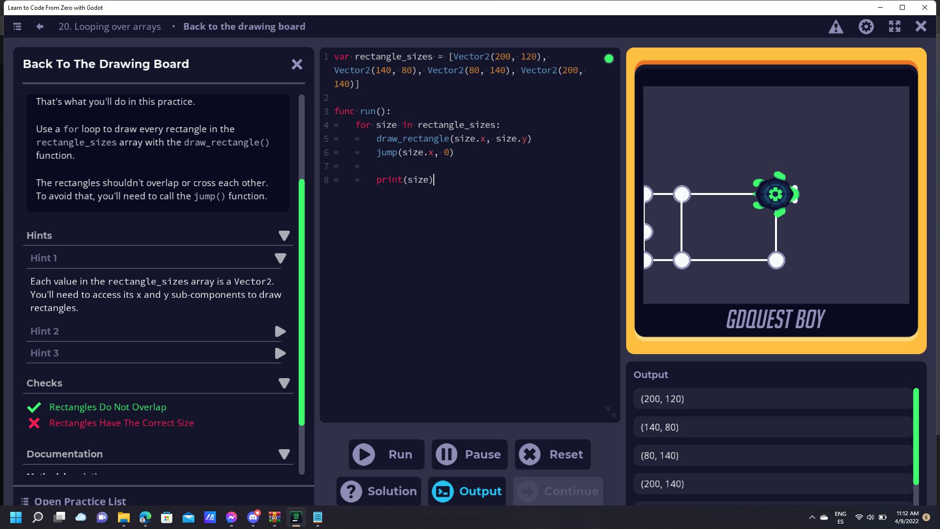This screenshot has height=529, width=940.
Task: Close the Back To The Drawing Board panel
Action: [x=297, y=64]
